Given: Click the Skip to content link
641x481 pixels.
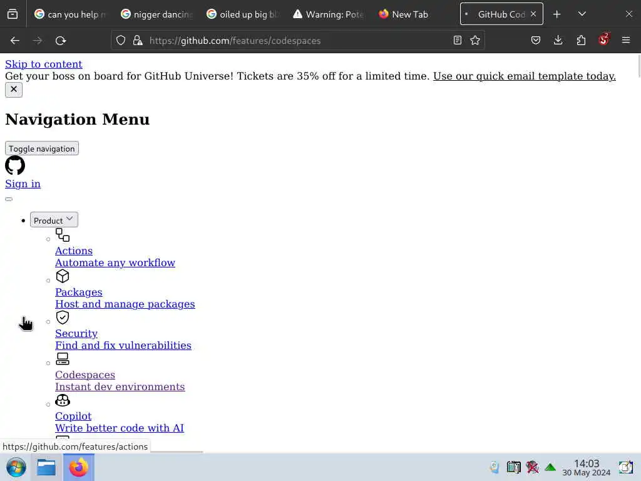Looking at the screenshot, I should [x=44, y=65].
